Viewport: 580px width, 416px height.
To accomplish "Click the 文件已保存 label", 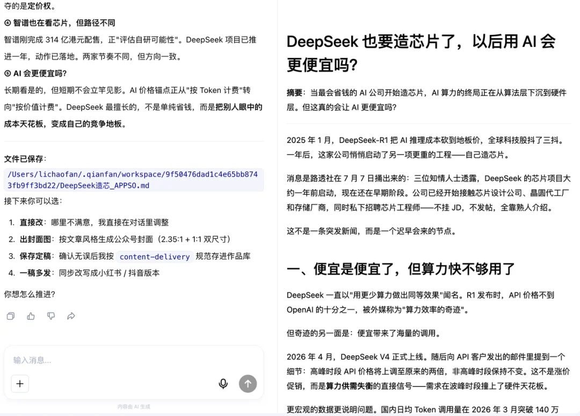I will click(x=25, y=159).
